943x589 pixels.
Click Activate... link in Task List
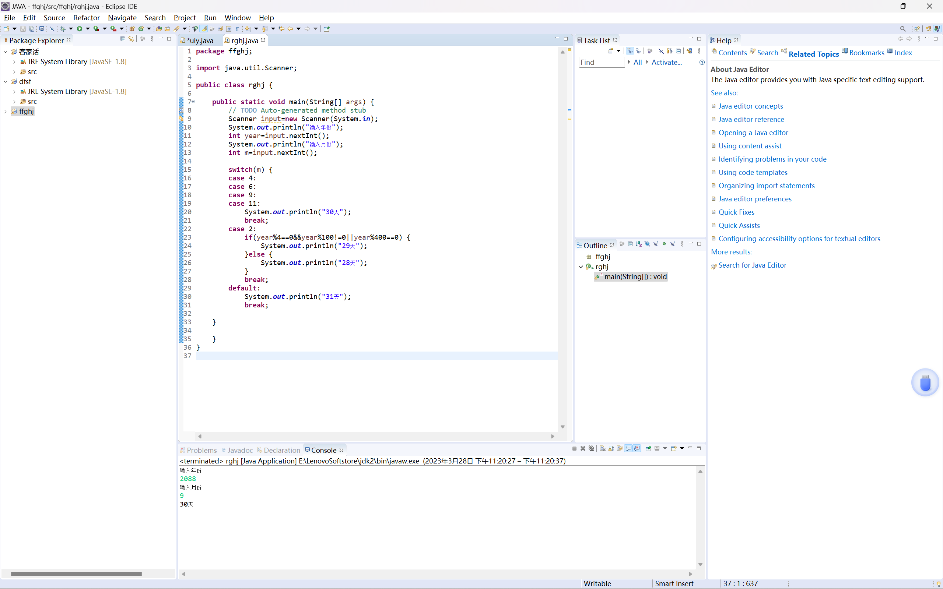(666, 62)
